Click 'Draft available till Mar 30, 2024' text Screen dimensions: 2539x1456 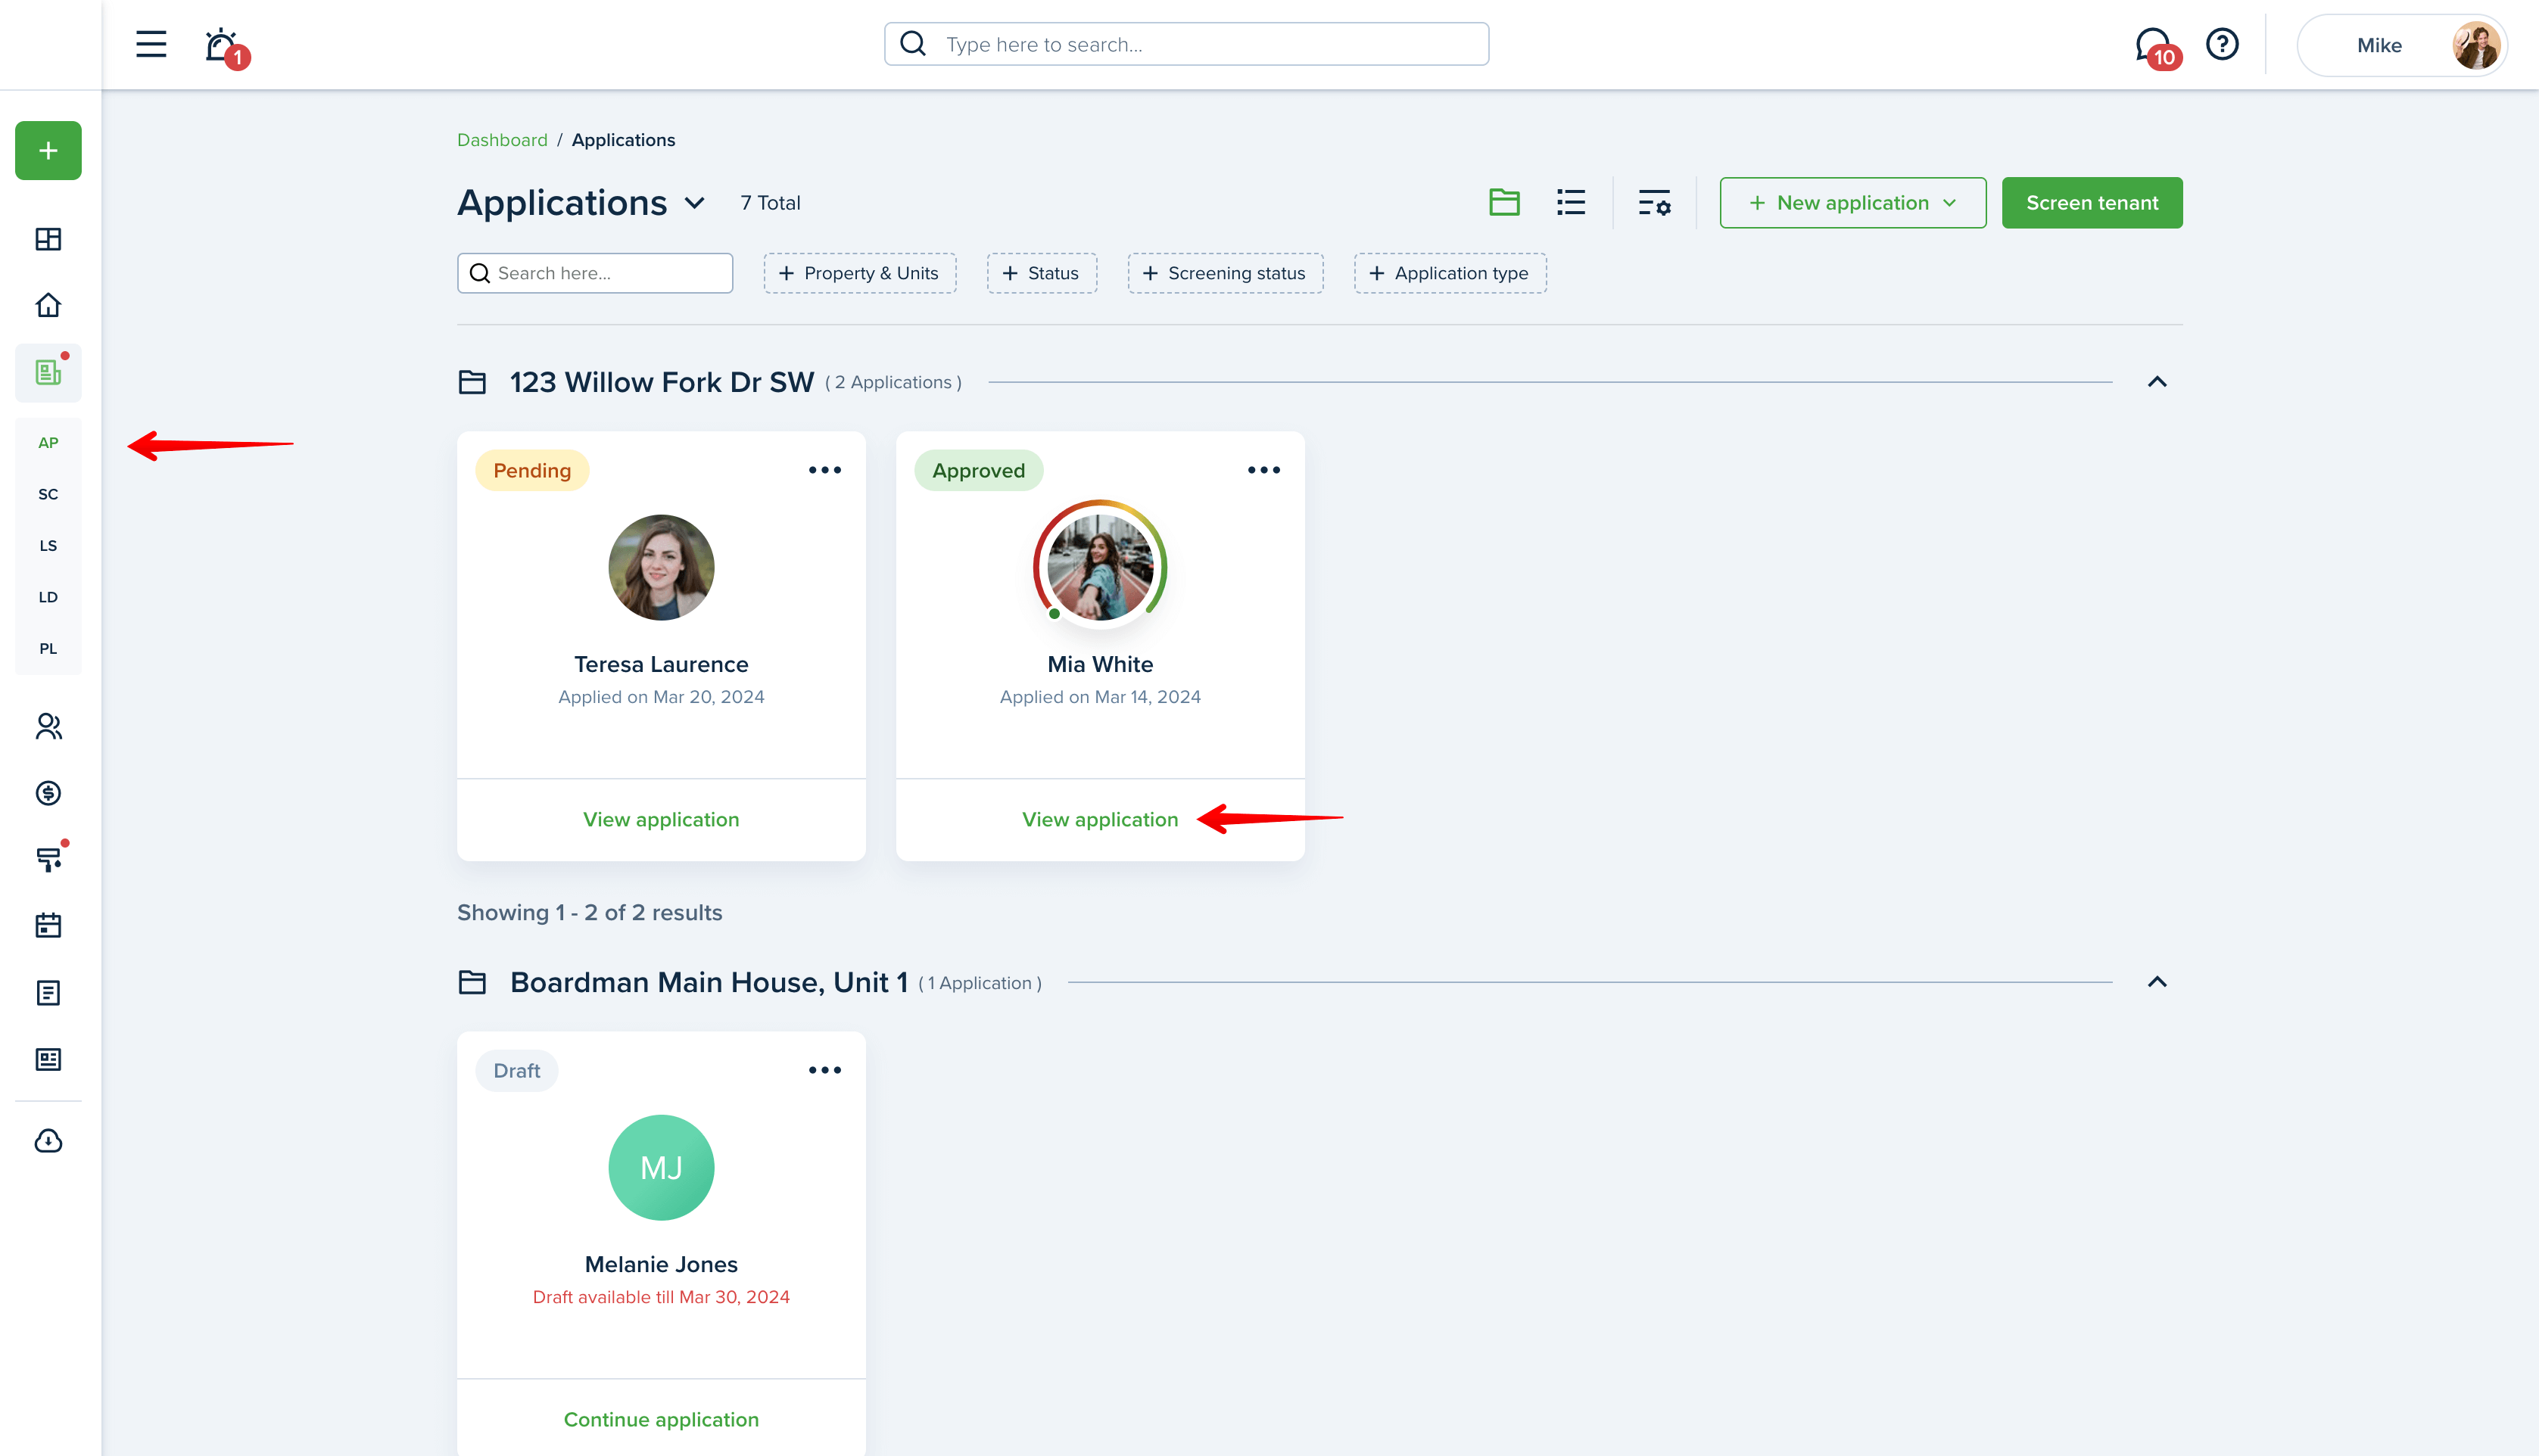661,1297
